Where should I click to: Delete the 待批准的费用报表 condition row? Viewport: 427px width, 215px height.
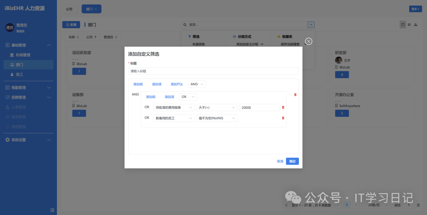(283, 107)
